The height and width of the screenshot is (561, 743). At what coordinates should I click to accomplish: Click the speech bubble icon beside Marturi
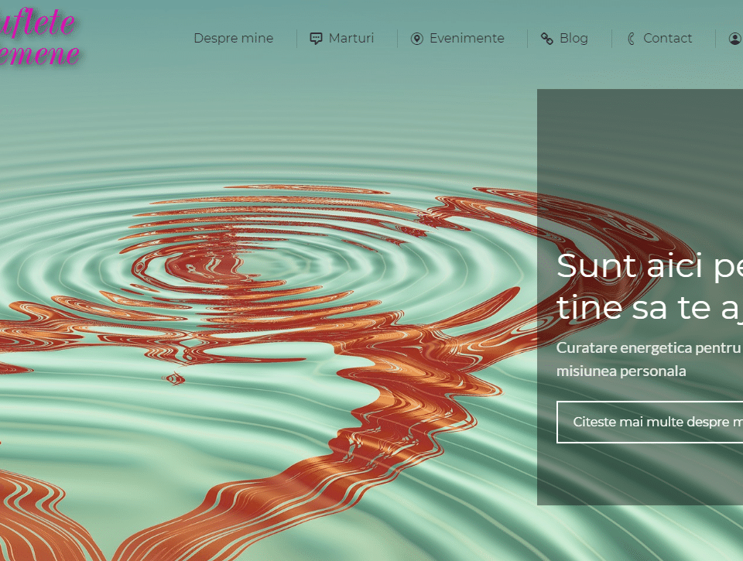coord(316,39)
